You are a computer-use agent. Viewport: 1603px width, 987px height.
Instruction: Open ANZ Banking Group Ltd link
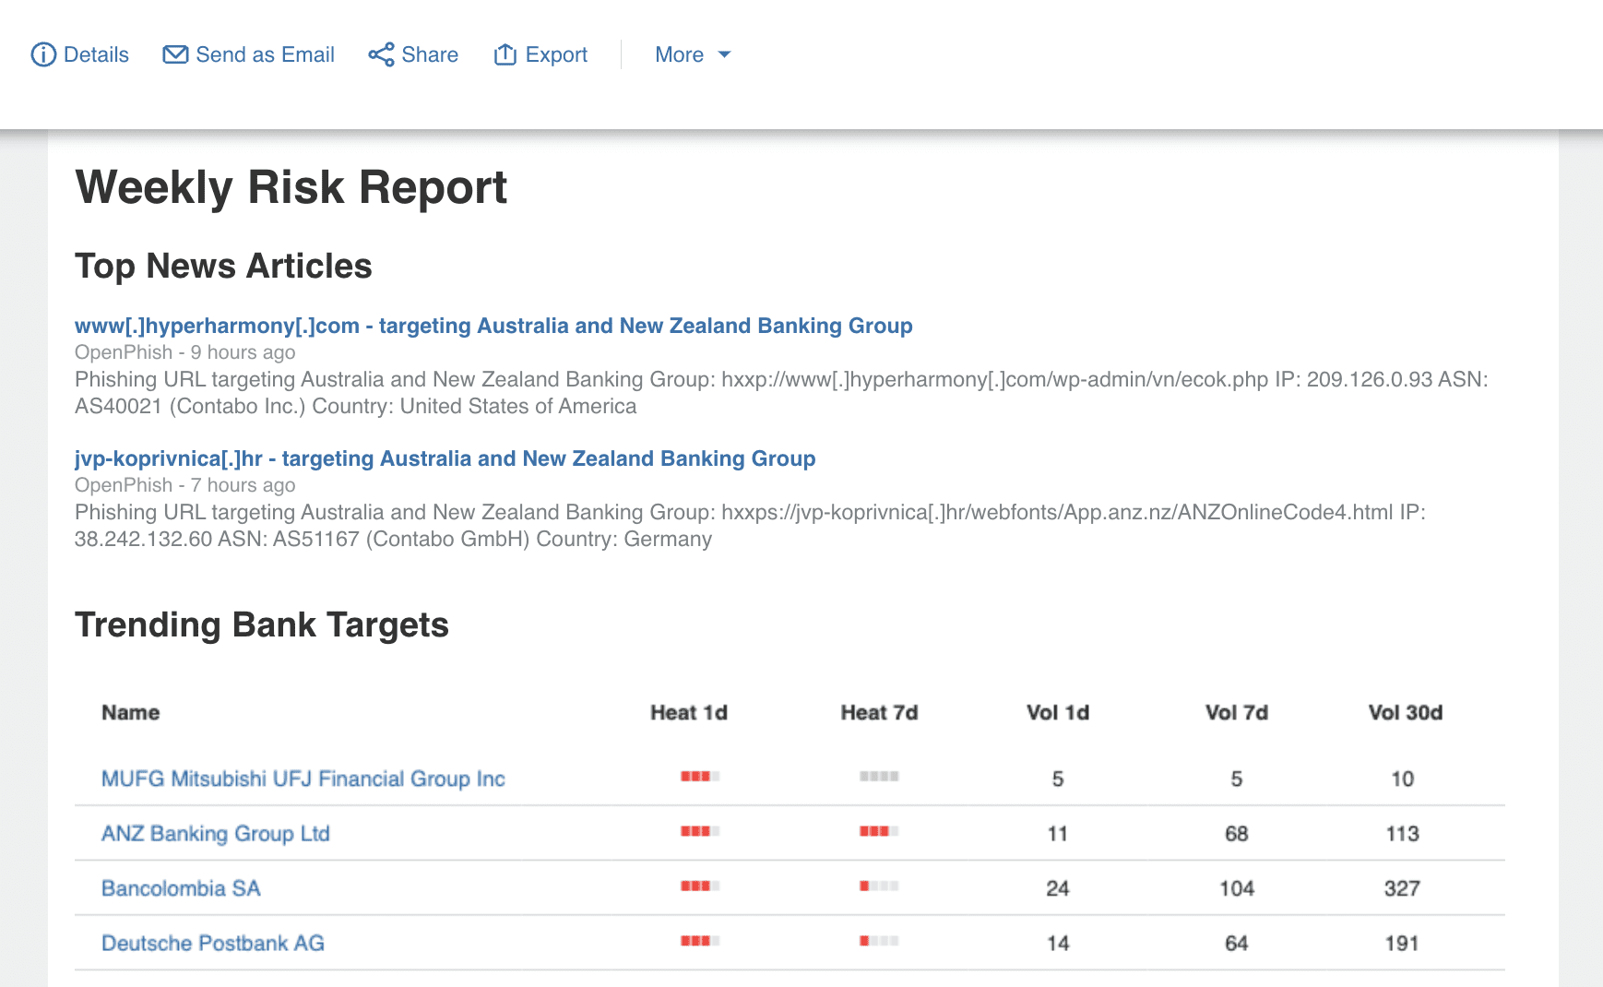[x=216, y=833]
